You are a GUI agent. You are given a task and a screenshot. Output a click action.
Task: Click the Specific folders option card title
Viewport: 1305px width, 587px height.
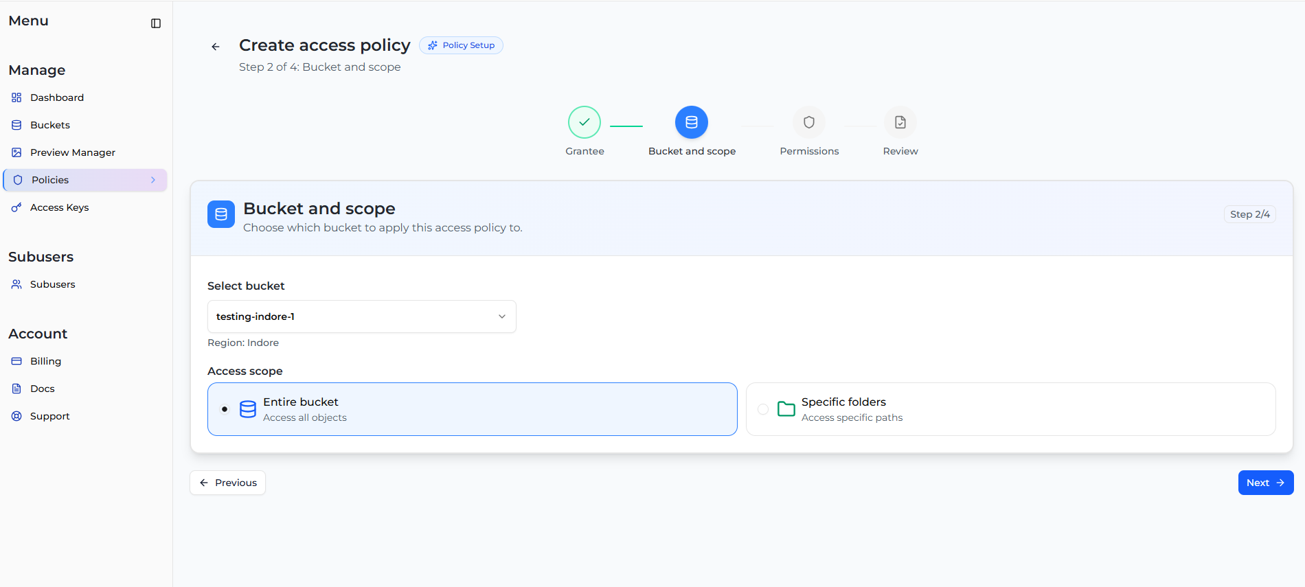[843, 402]
